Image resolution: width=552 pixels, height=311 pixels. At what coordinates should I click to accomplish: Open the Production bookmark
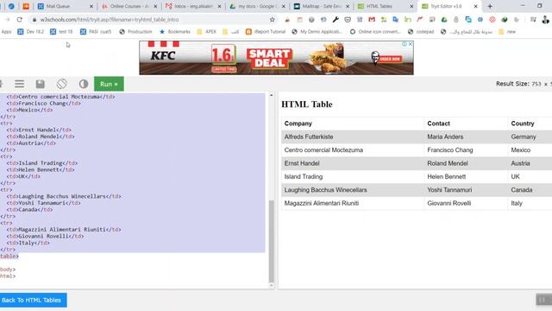pos(135,32)
